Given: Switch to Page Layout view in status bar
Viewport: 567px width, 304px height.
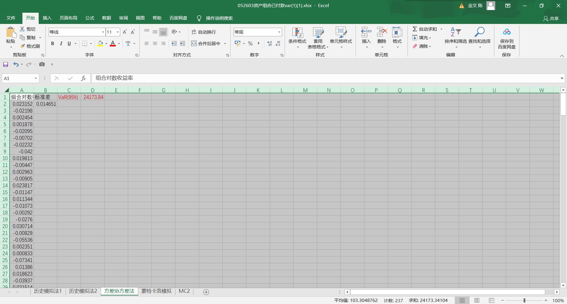Looking at the screenshot, I should coord(477,300).
